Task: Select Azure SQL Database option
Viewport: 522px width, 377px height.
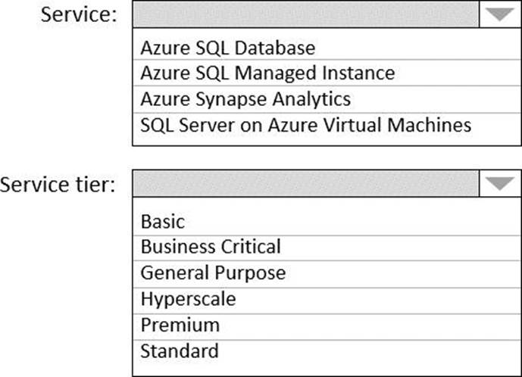Action: click(x=227, y=48)
